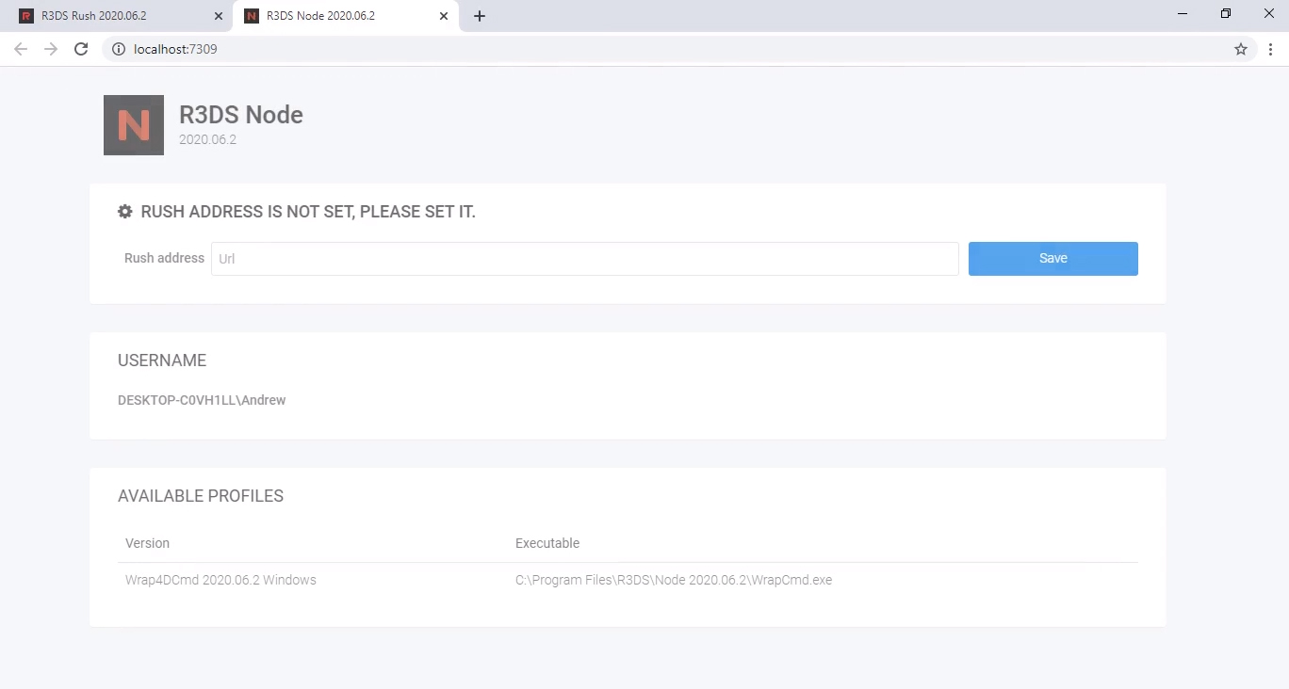Focus the Rush address Url field

pyautogui.click(x=585, y=259)
